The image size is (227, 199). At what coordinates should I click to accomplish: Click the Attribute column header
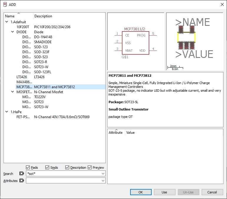click(116, 132)
